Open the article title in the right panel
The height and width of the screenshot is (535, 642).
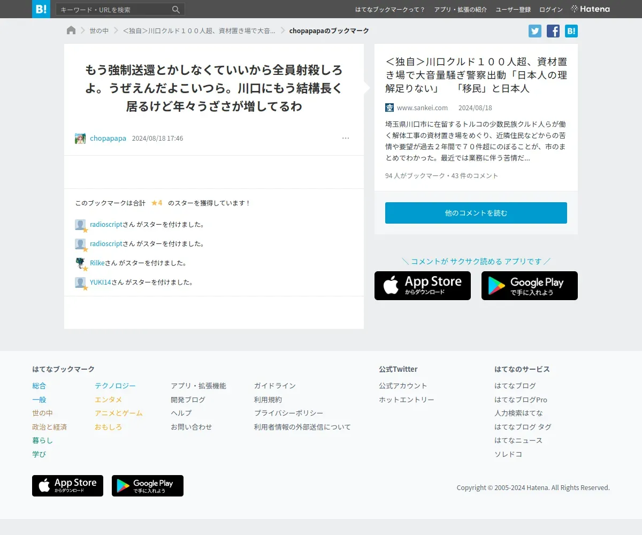(476, 75)
